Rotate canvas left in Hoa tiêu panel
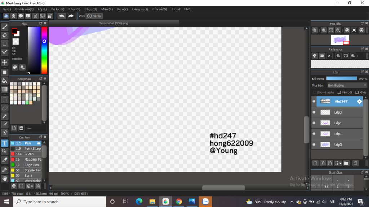369x207 pixels. [x=347, y=30]
